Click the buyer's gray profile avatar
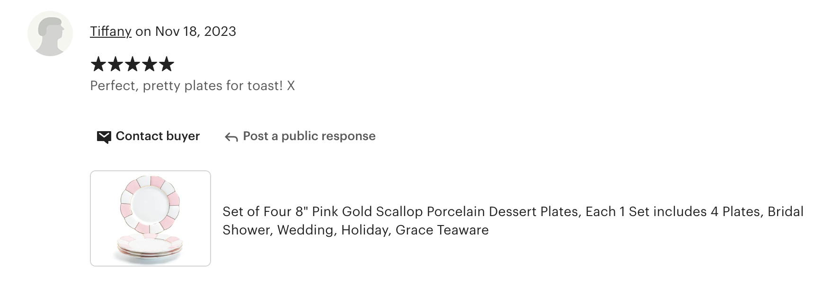The image size is (831, 301). [50, 33]
